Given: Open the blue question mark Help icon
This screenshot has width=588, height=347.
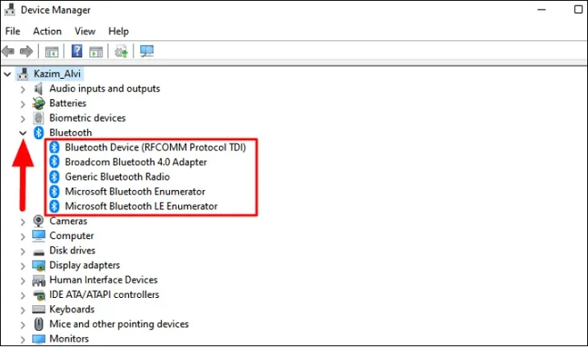Looking at the screenshot, I should click(x=77, y=51).
